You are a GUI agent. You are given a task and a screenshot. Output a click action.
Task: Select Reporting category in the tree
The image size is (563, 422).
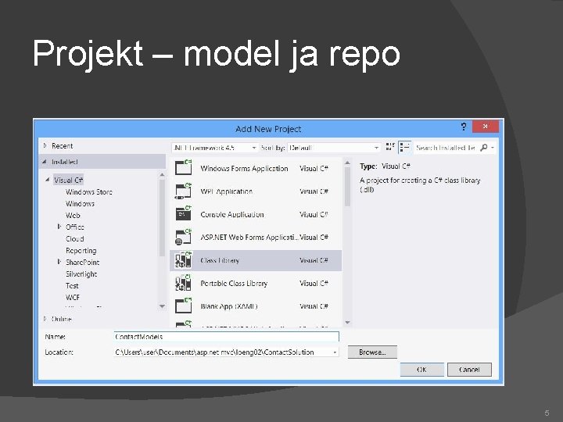(81, 251)
